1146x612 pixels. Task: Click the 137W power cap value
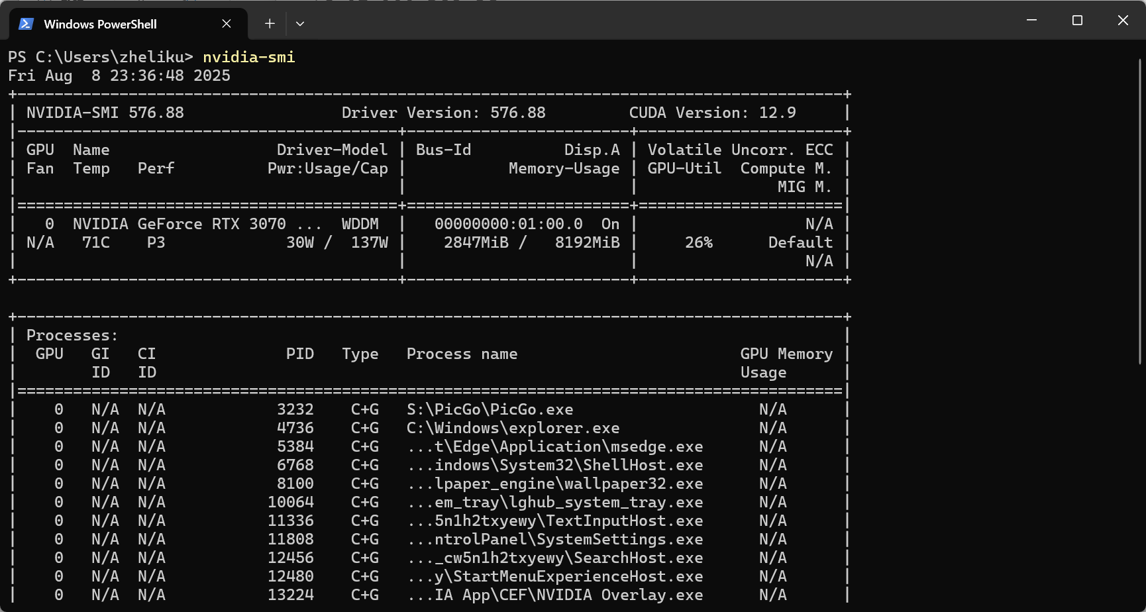[x=370, y=242]
